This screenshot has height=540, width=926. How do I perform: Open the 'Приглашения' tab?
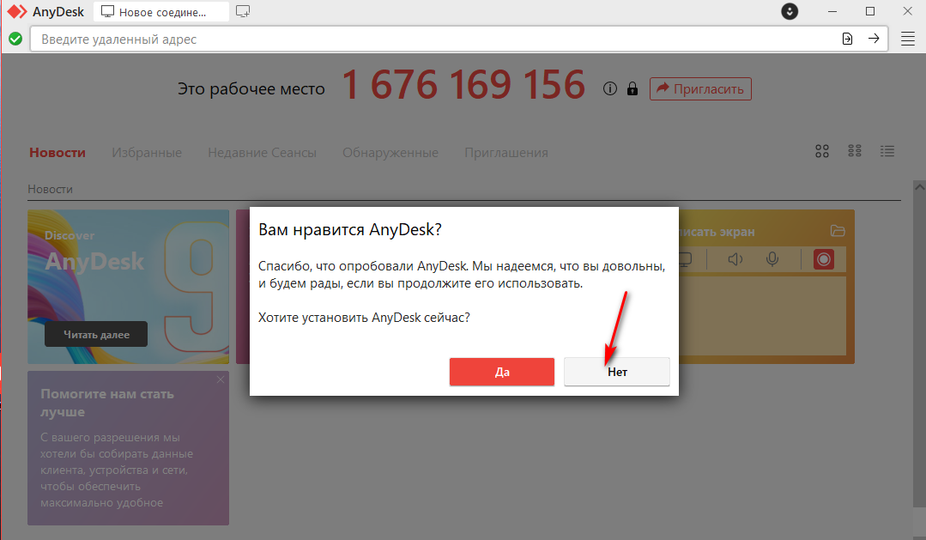[x=506, y=153]
